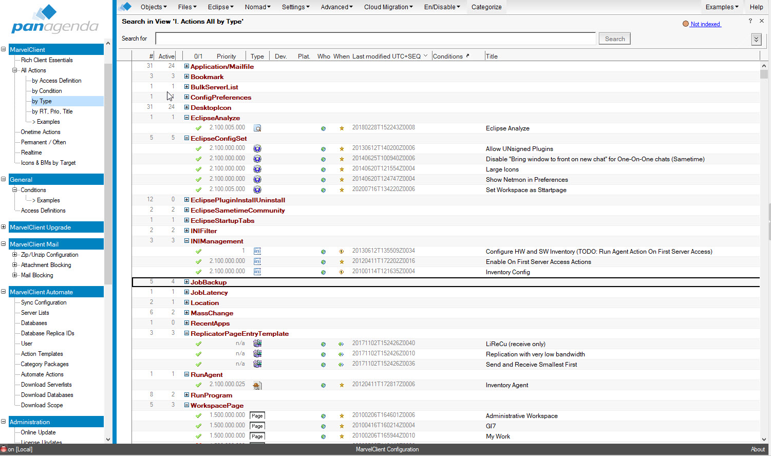Collapse the INIManagement category
Viewport: 771px width, 456px height.
click(x=187, y=241)
